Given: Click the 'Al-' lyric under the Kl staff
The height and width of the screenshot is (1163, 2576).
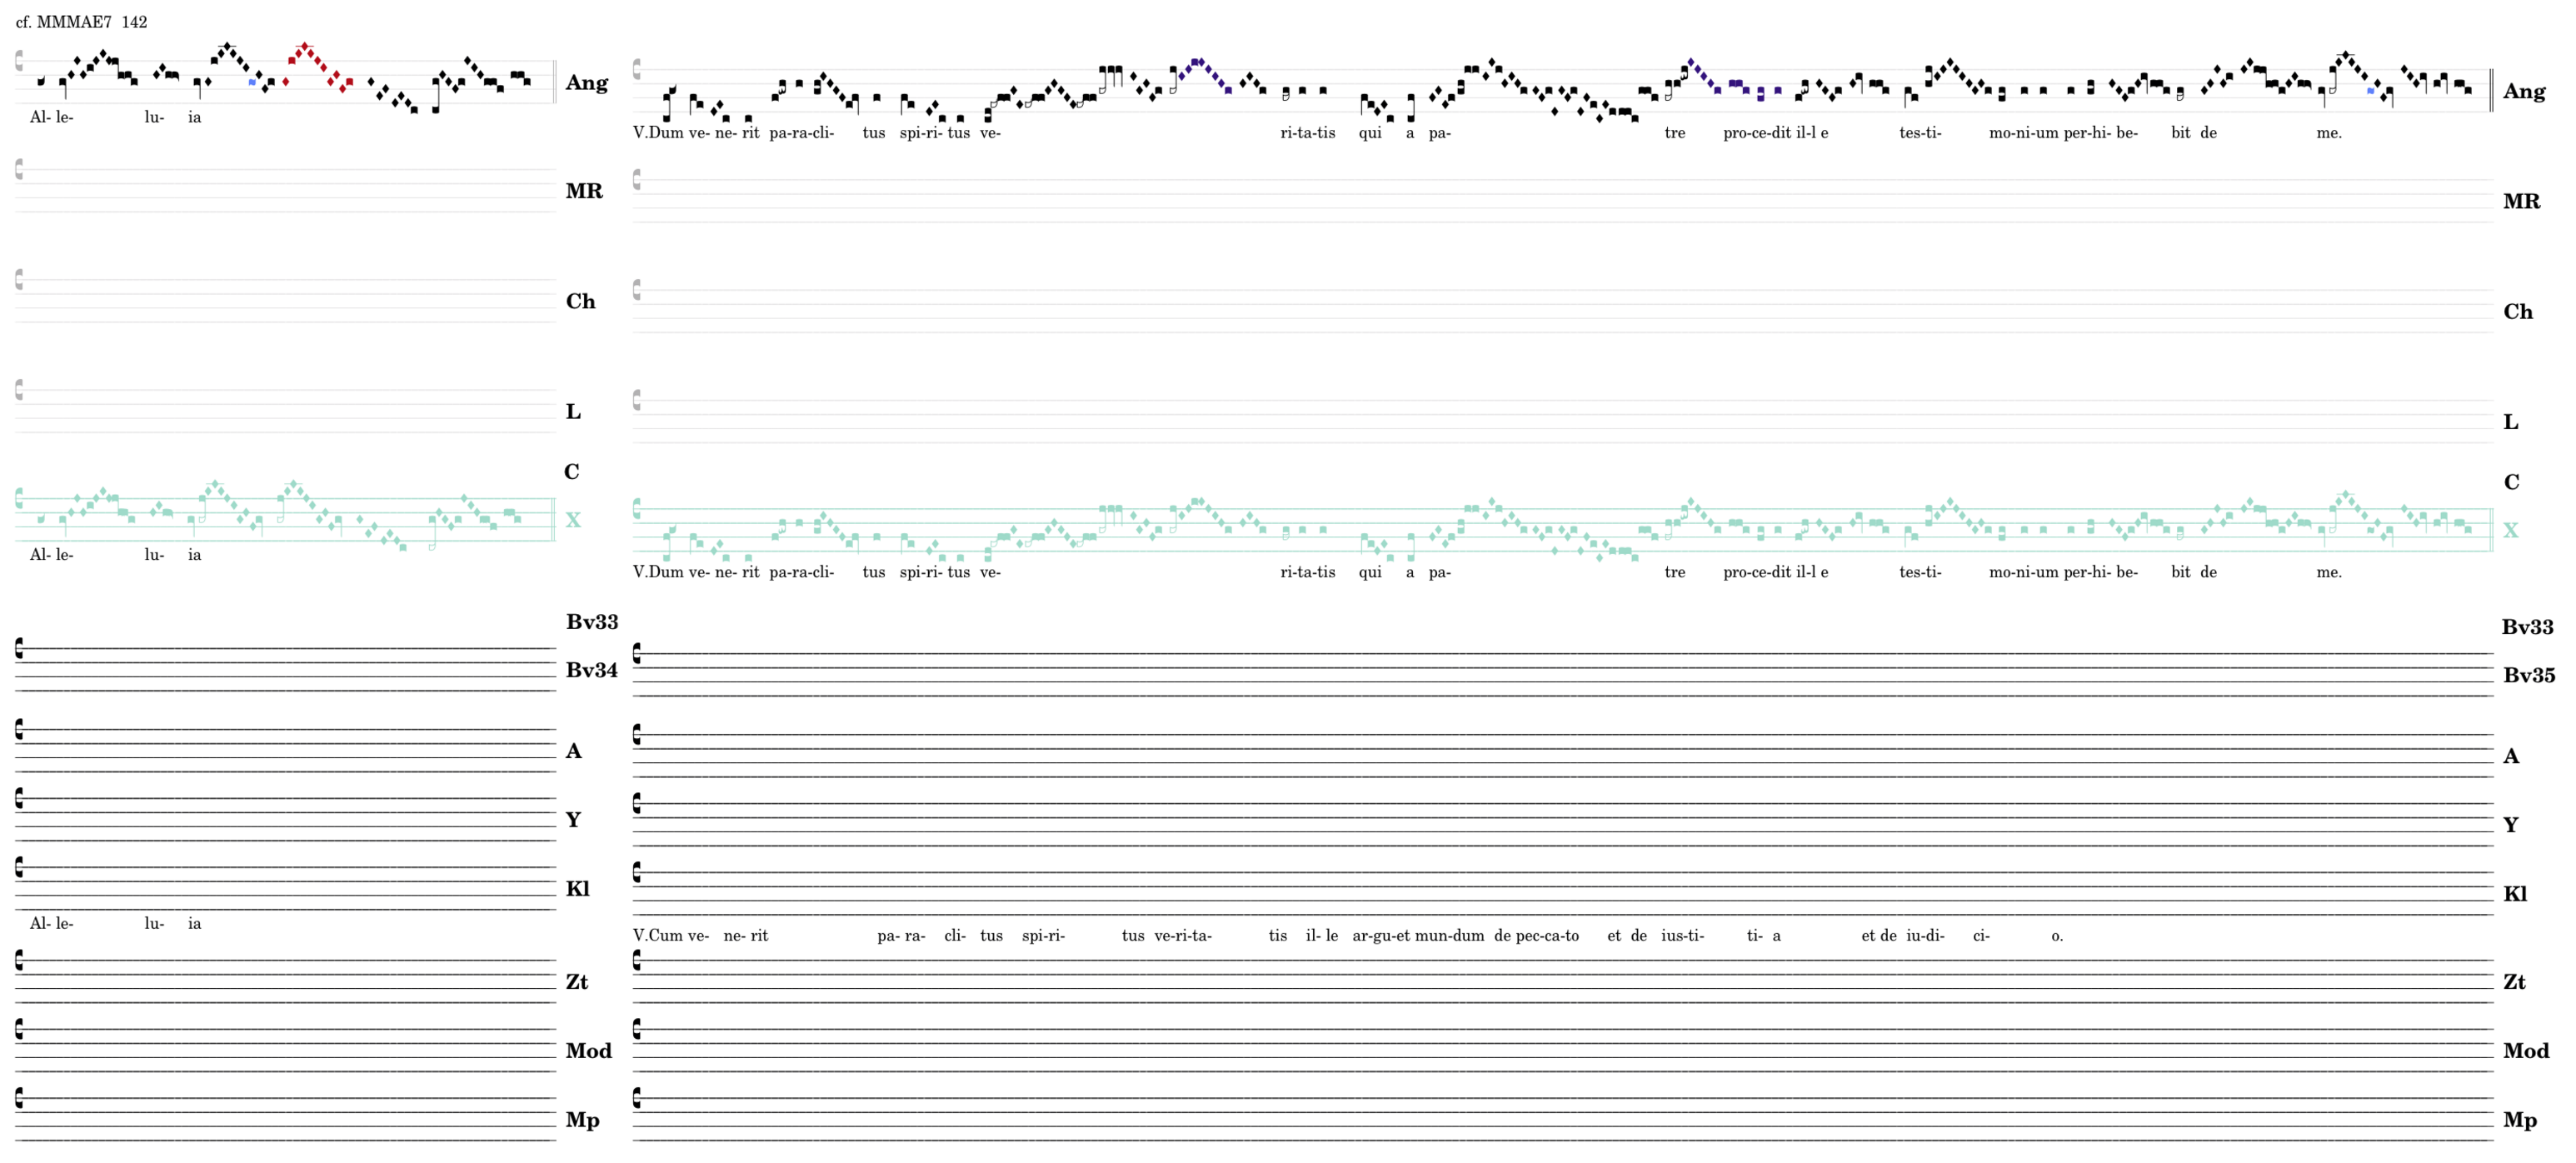Looking at the screenshot, I should point(39,923).
